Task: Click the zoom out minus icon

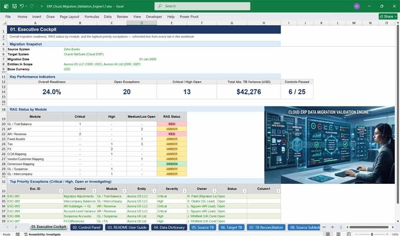Action: pos(357,234)
